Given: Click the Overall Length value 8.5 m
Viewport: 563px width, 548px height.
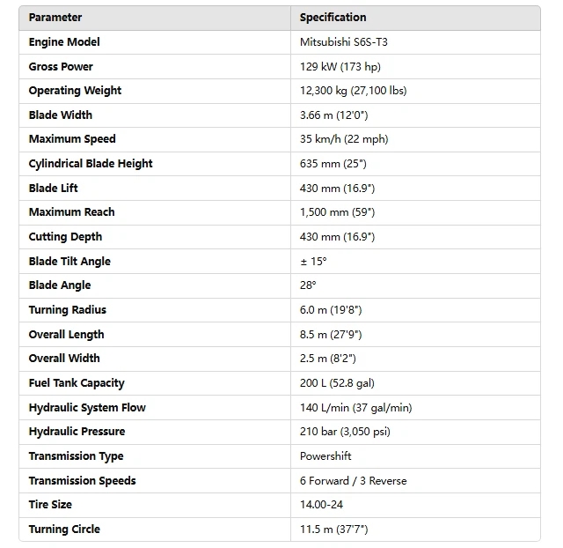Looking at the screenshot, I should coord(331,335).
